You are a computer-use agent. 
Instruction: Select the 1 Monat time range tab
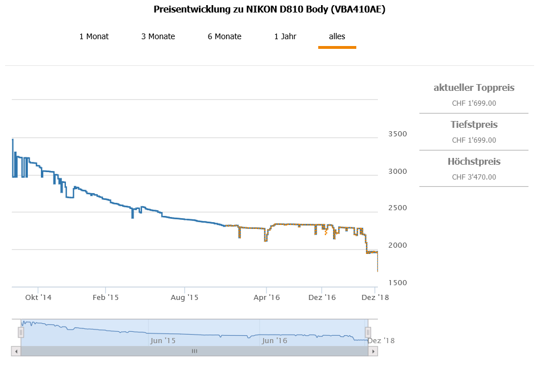(94, 36)
